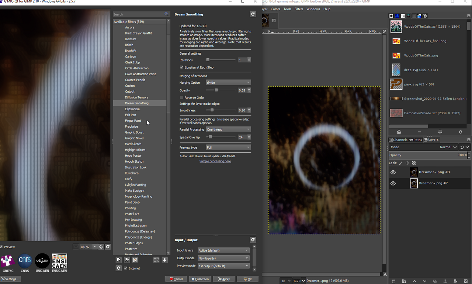Click the add fave icon below filter list
The width and height of the screenshot is (472, 284).
coord(118,260)
